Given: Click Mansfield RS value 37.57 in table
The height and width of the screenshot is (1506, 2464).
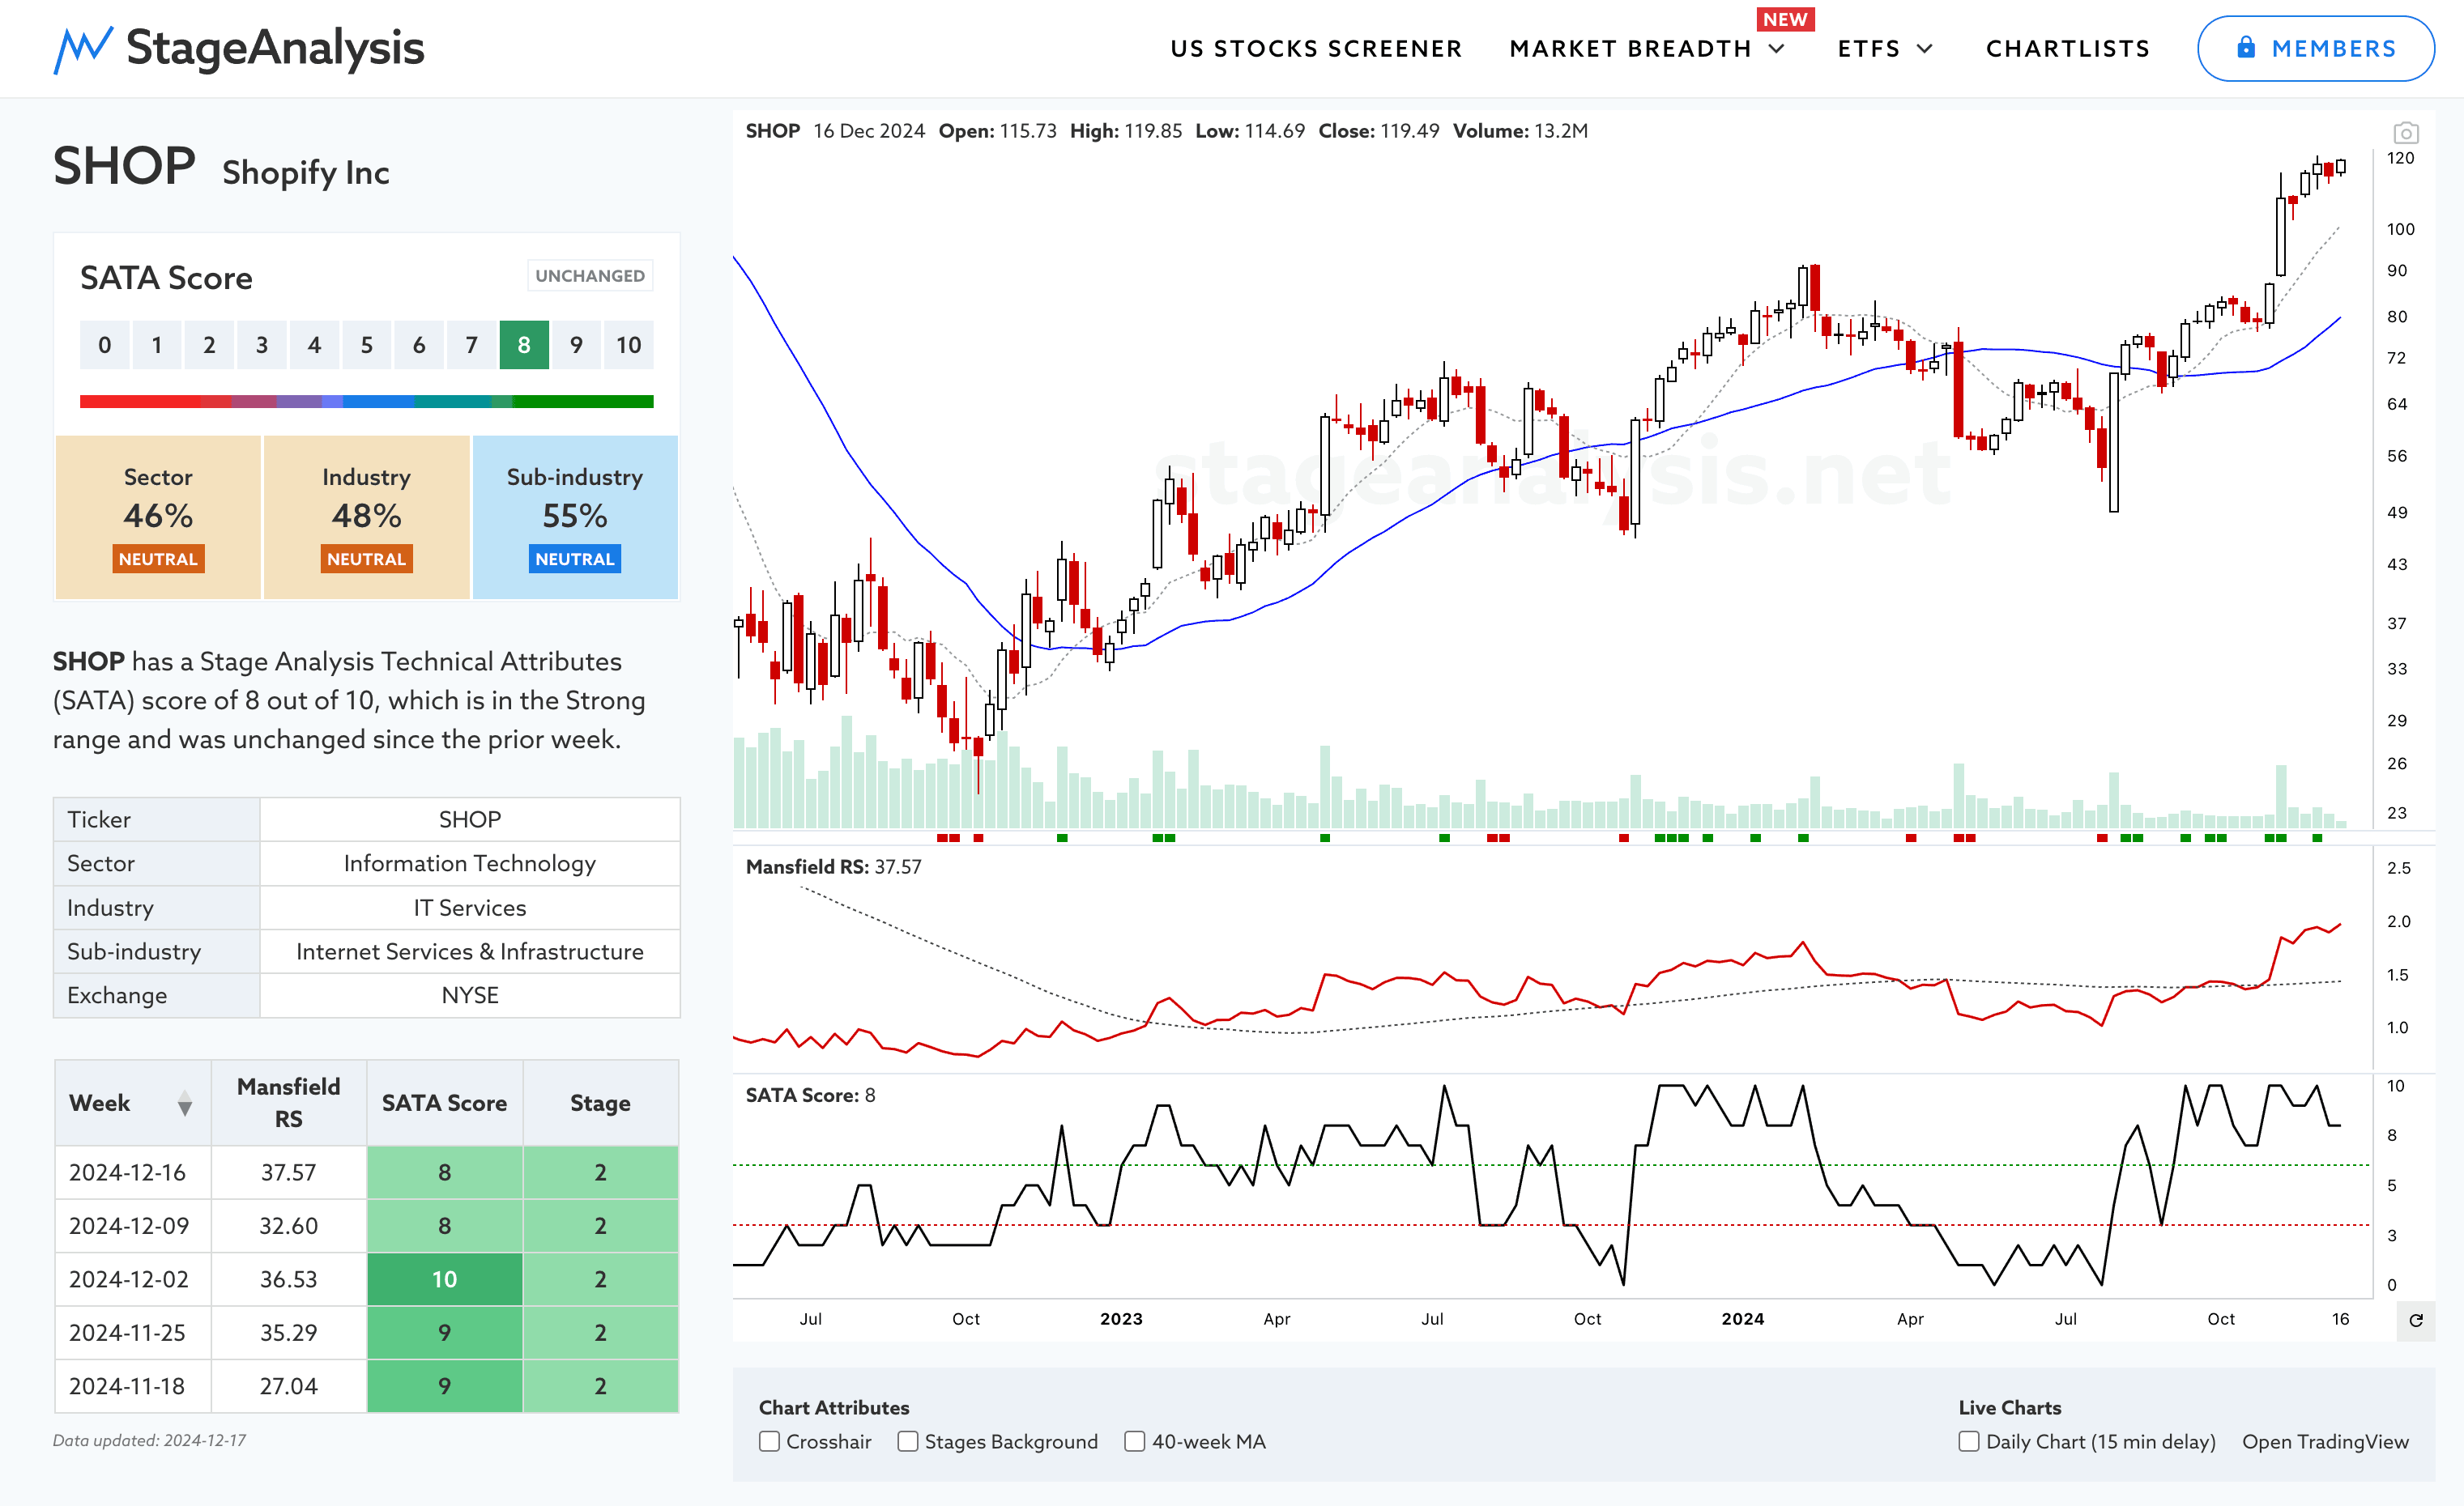Looking at the screenshot, I should pos(288,1172).
